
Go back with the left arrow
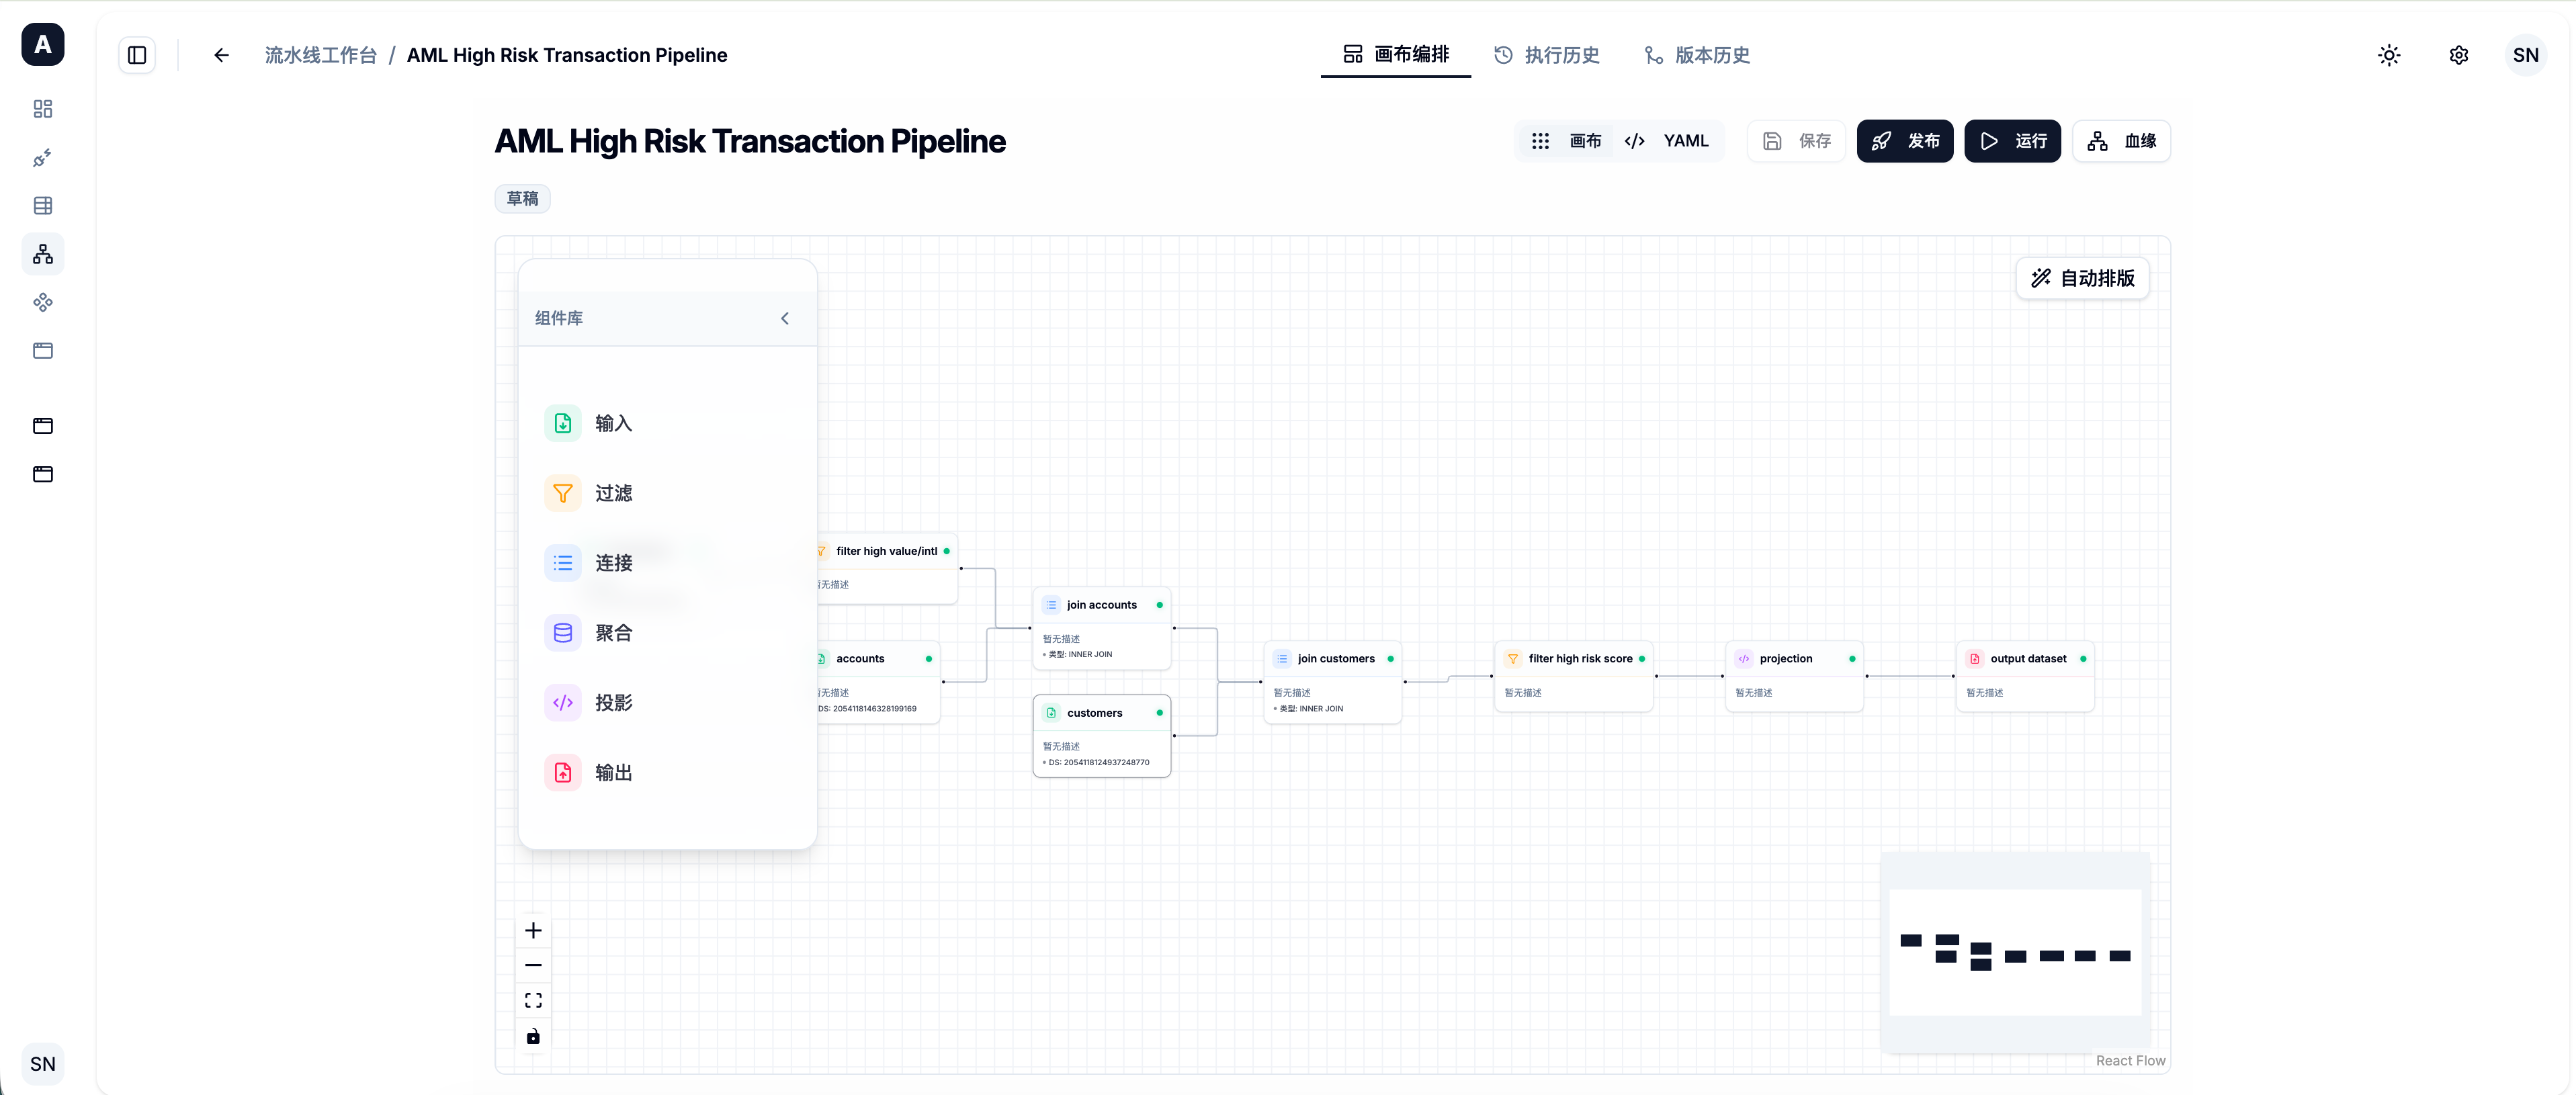222,55
